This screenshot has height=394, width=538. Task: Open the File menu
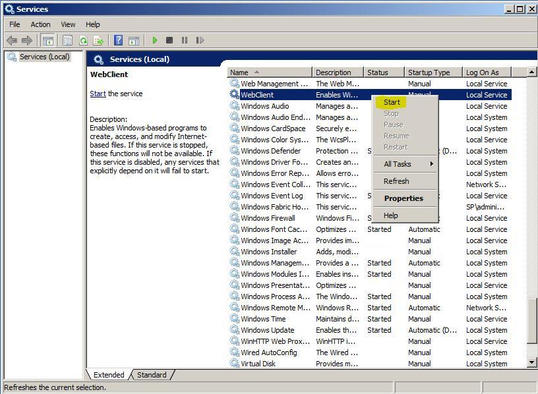15,24
